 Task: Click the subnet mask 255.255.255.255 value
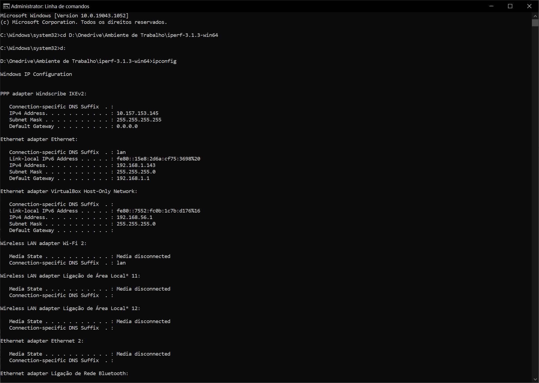coord(139,120)
